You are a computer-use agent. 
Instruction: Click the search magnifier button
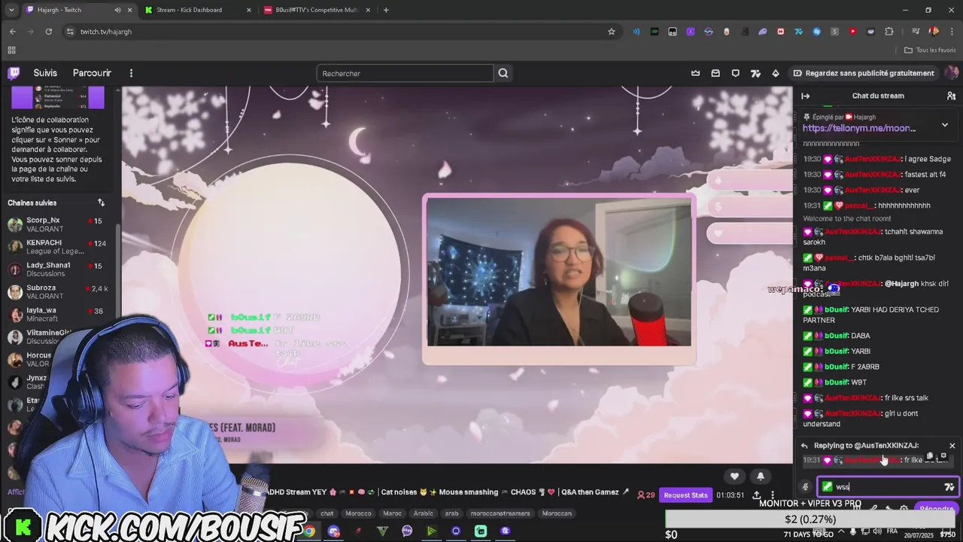pos(503,73)
